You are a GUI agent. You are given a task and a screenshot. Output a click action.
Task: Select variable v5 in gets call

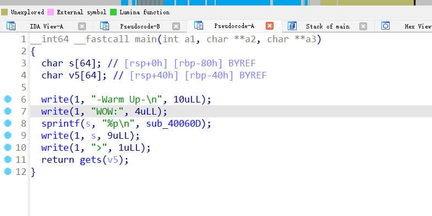tap(113, 160)
